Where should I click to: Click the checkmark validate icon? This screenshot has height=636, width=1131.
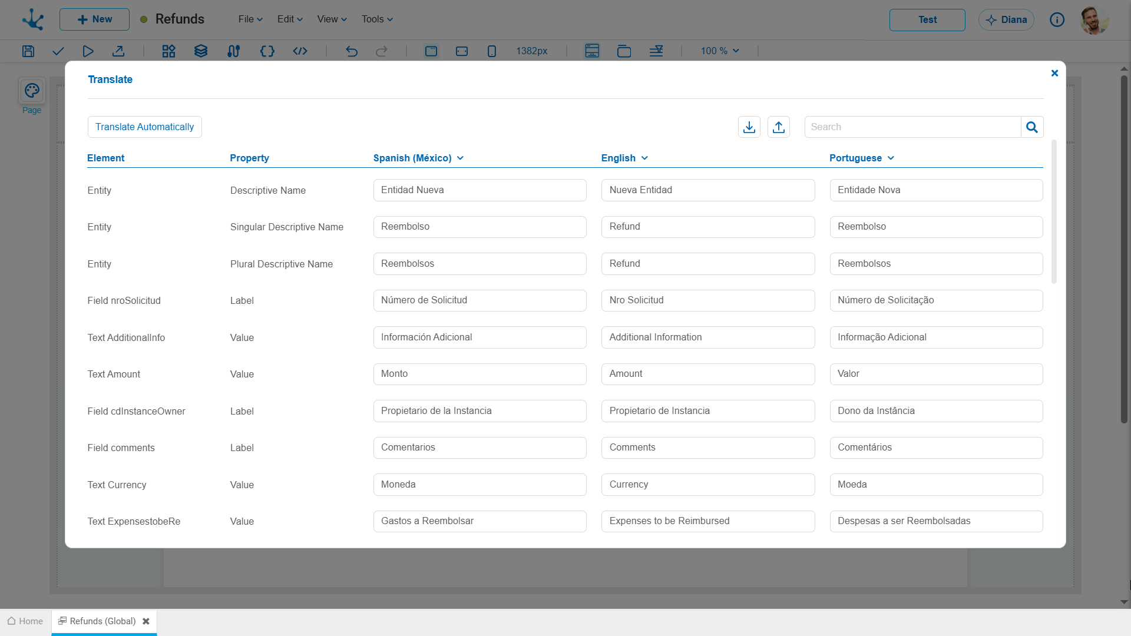click(x=58, y=51)
